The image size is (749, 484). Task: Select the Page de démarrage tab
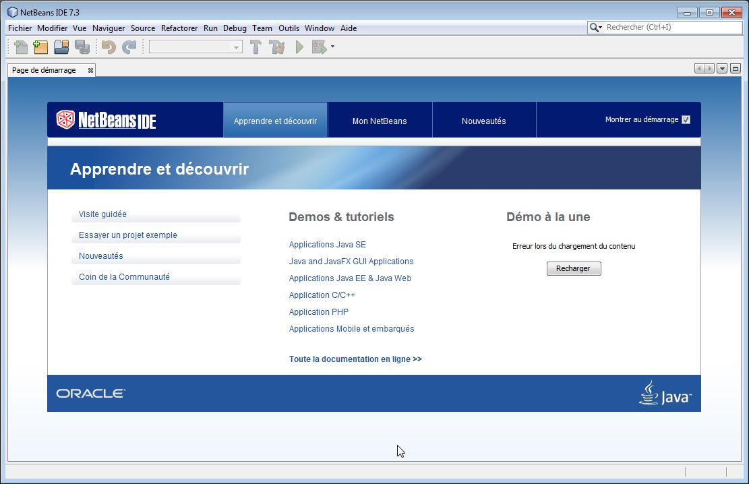44,70
